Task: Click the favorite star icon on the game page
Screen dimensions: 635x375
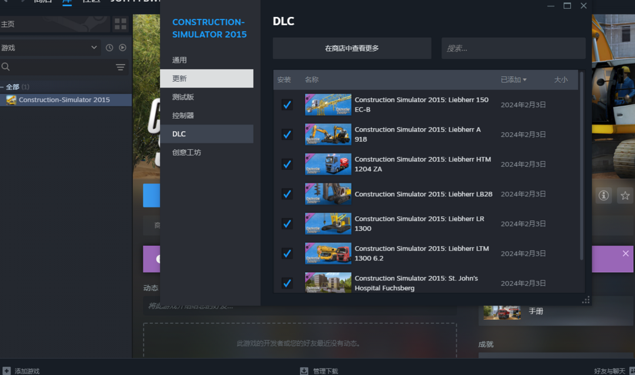Action: (x=625, y=196)
